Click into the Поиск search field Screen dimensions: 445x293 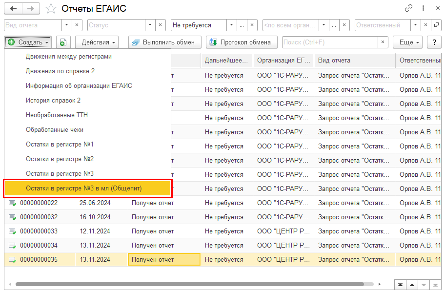(x=329, y=42)
